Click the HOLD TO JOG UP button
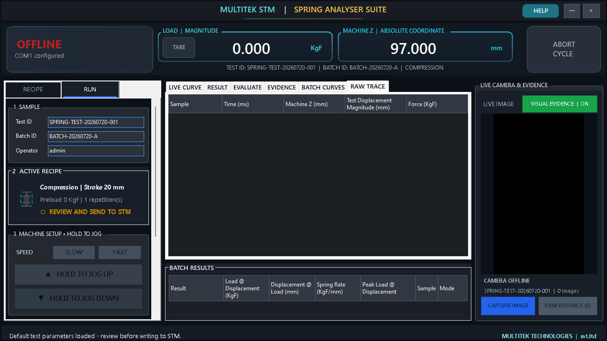 [x=79, y=274]
